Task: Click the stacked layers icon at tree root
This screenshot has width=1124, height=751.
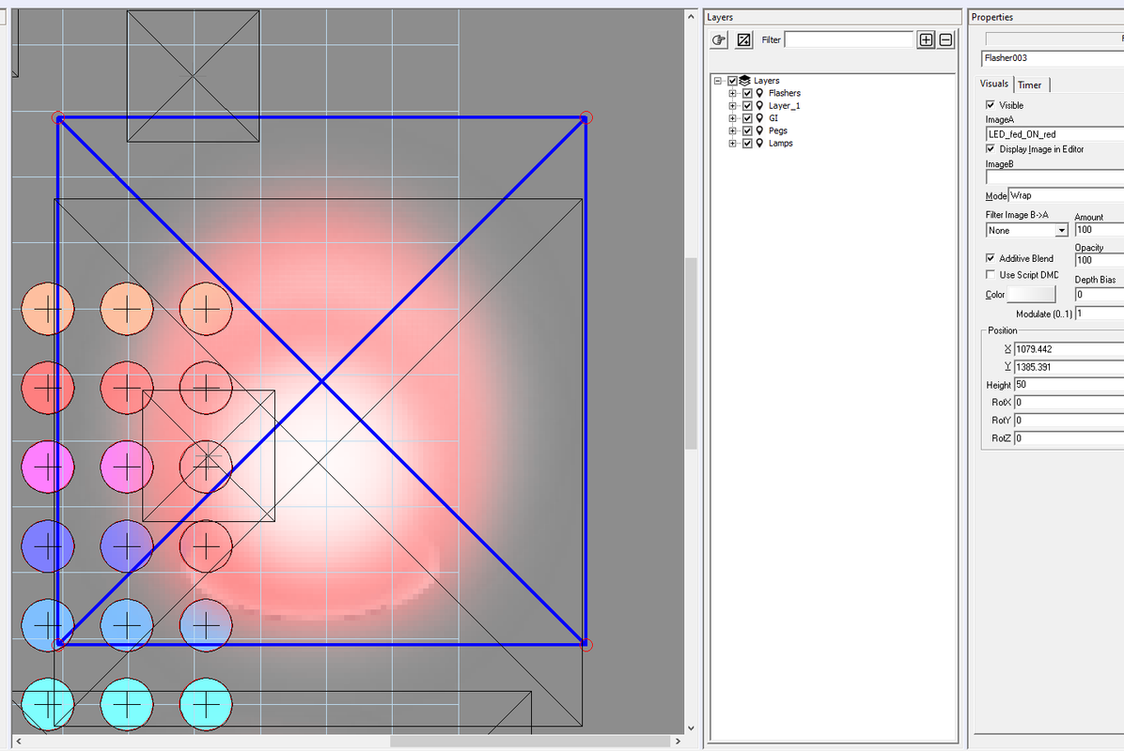Action: 745,81
